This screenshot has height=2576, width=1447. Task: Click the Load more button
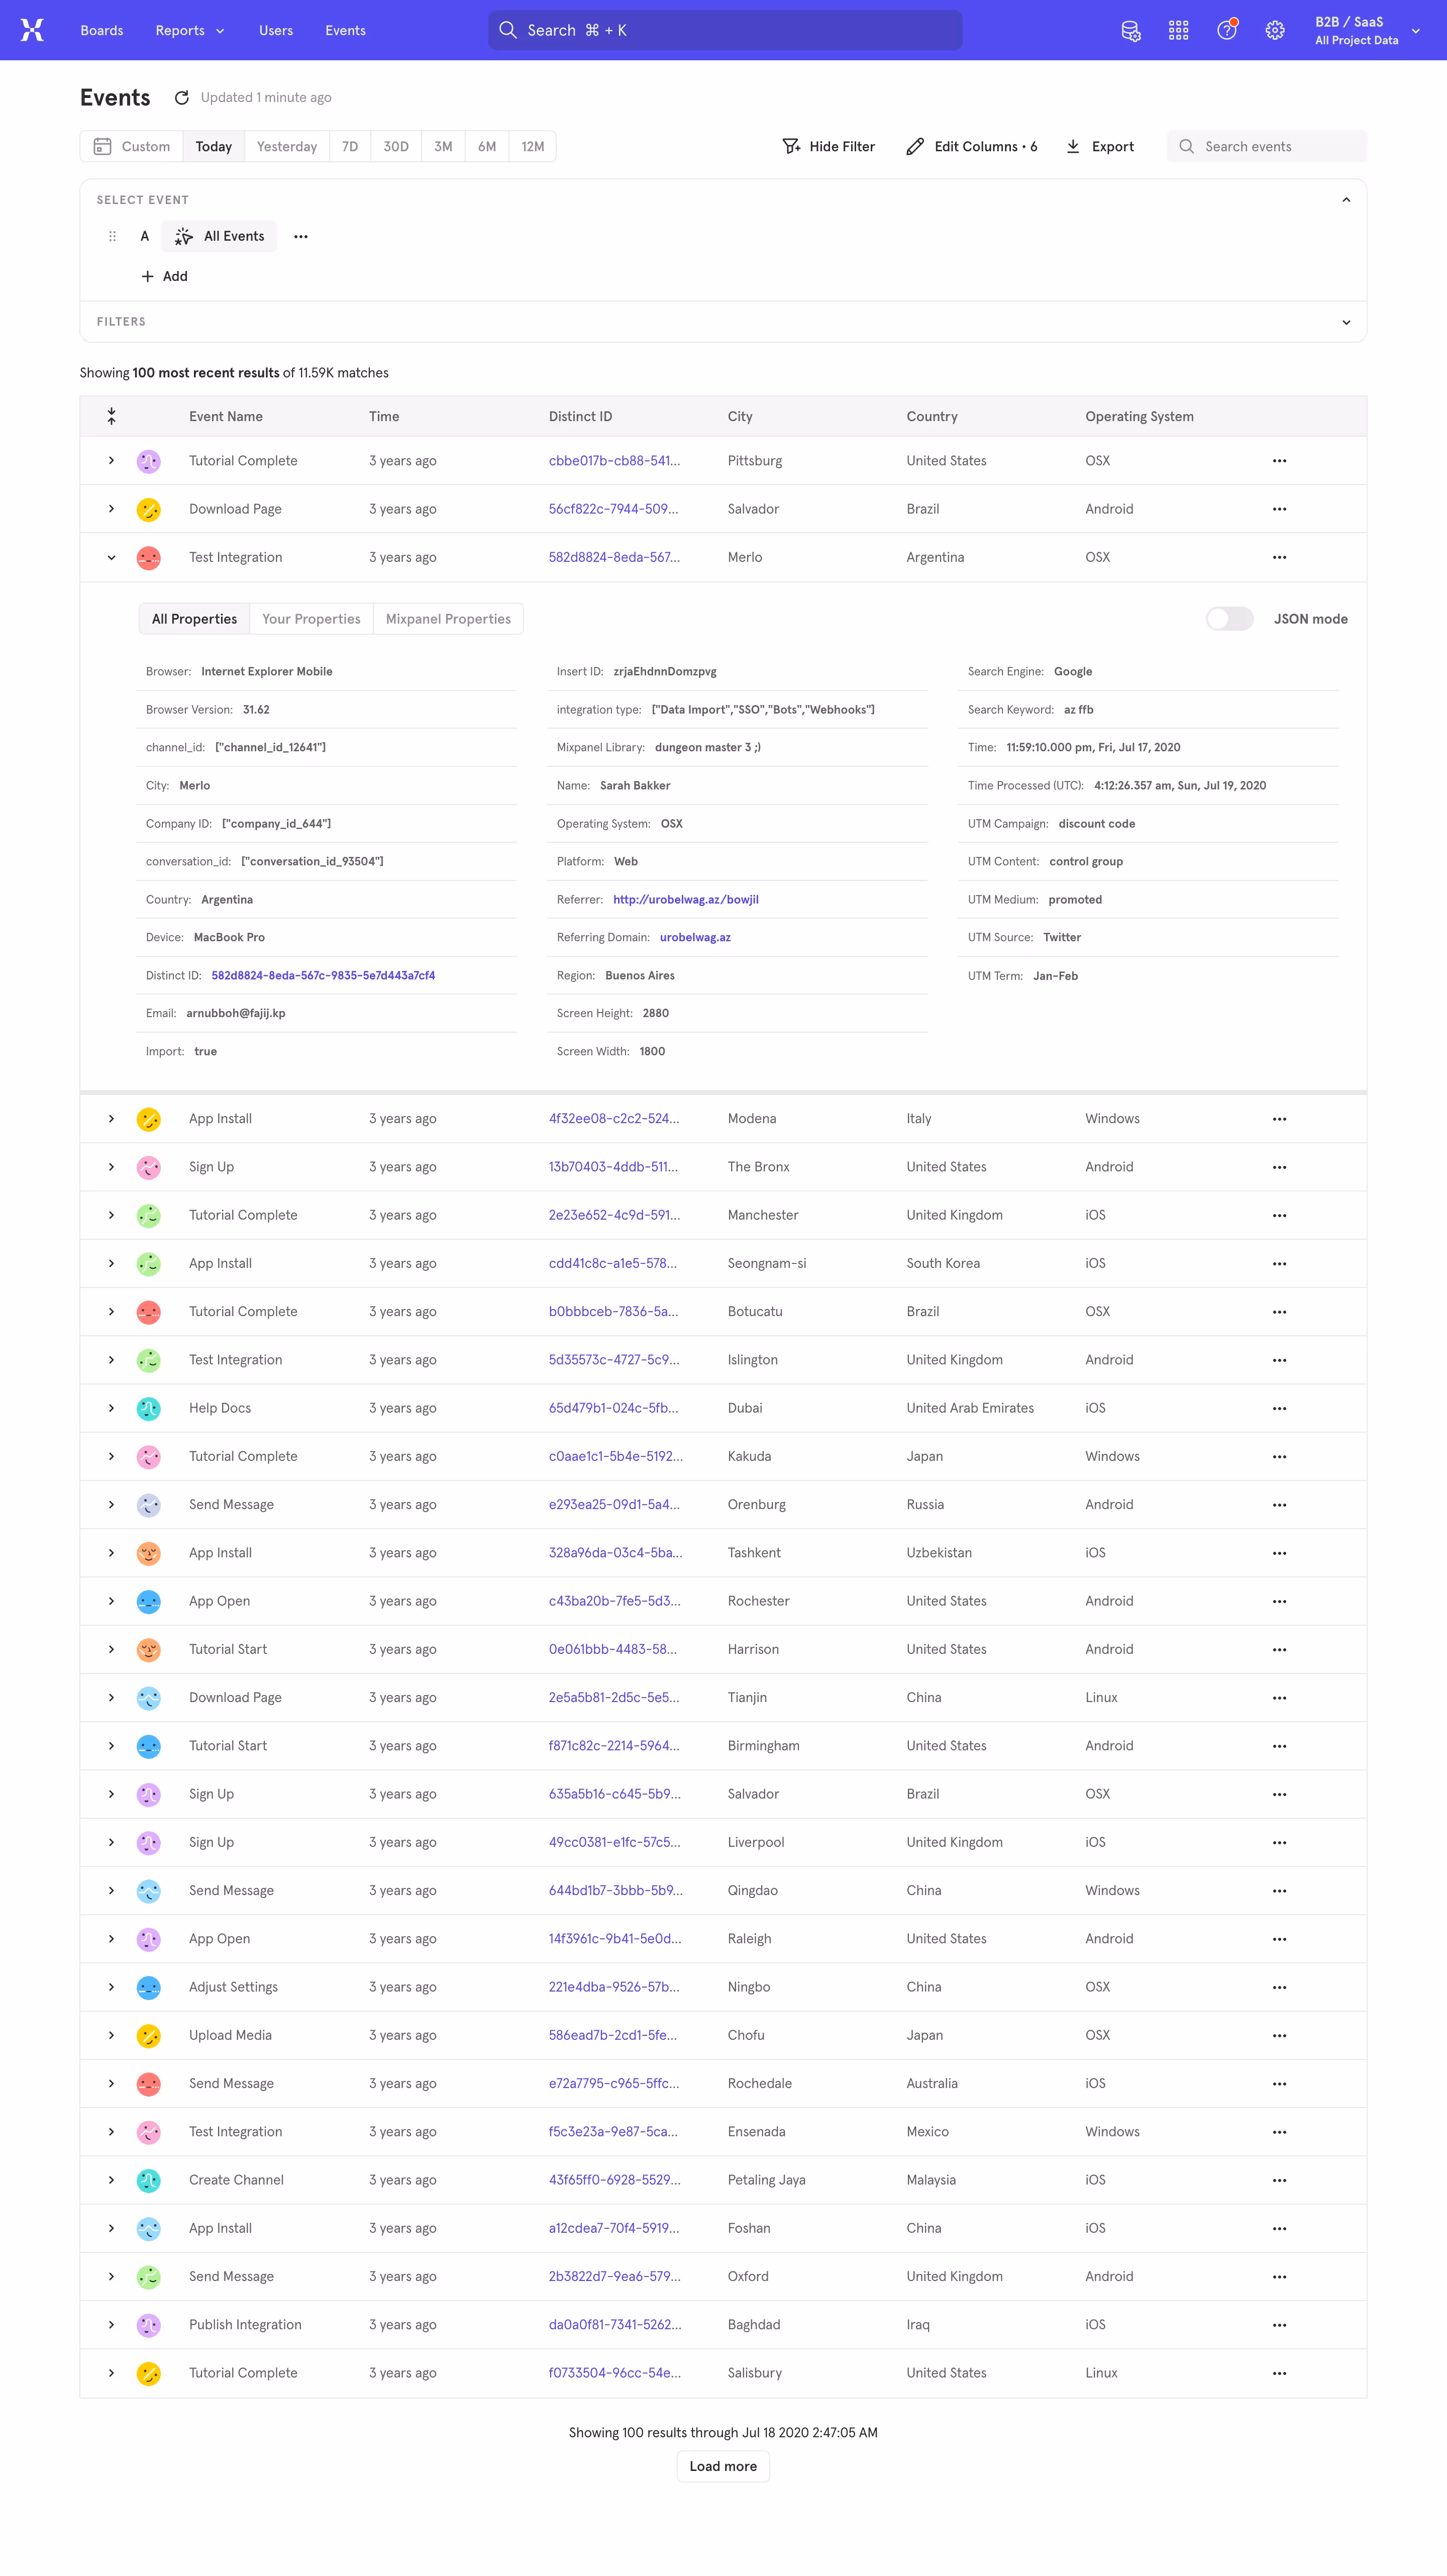722,2466
